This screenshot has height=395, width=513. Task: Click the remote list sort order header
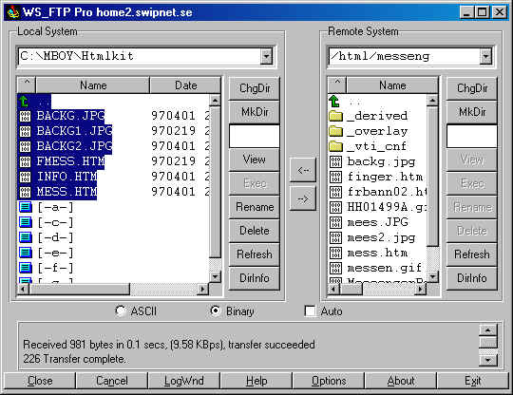(337, 85)
